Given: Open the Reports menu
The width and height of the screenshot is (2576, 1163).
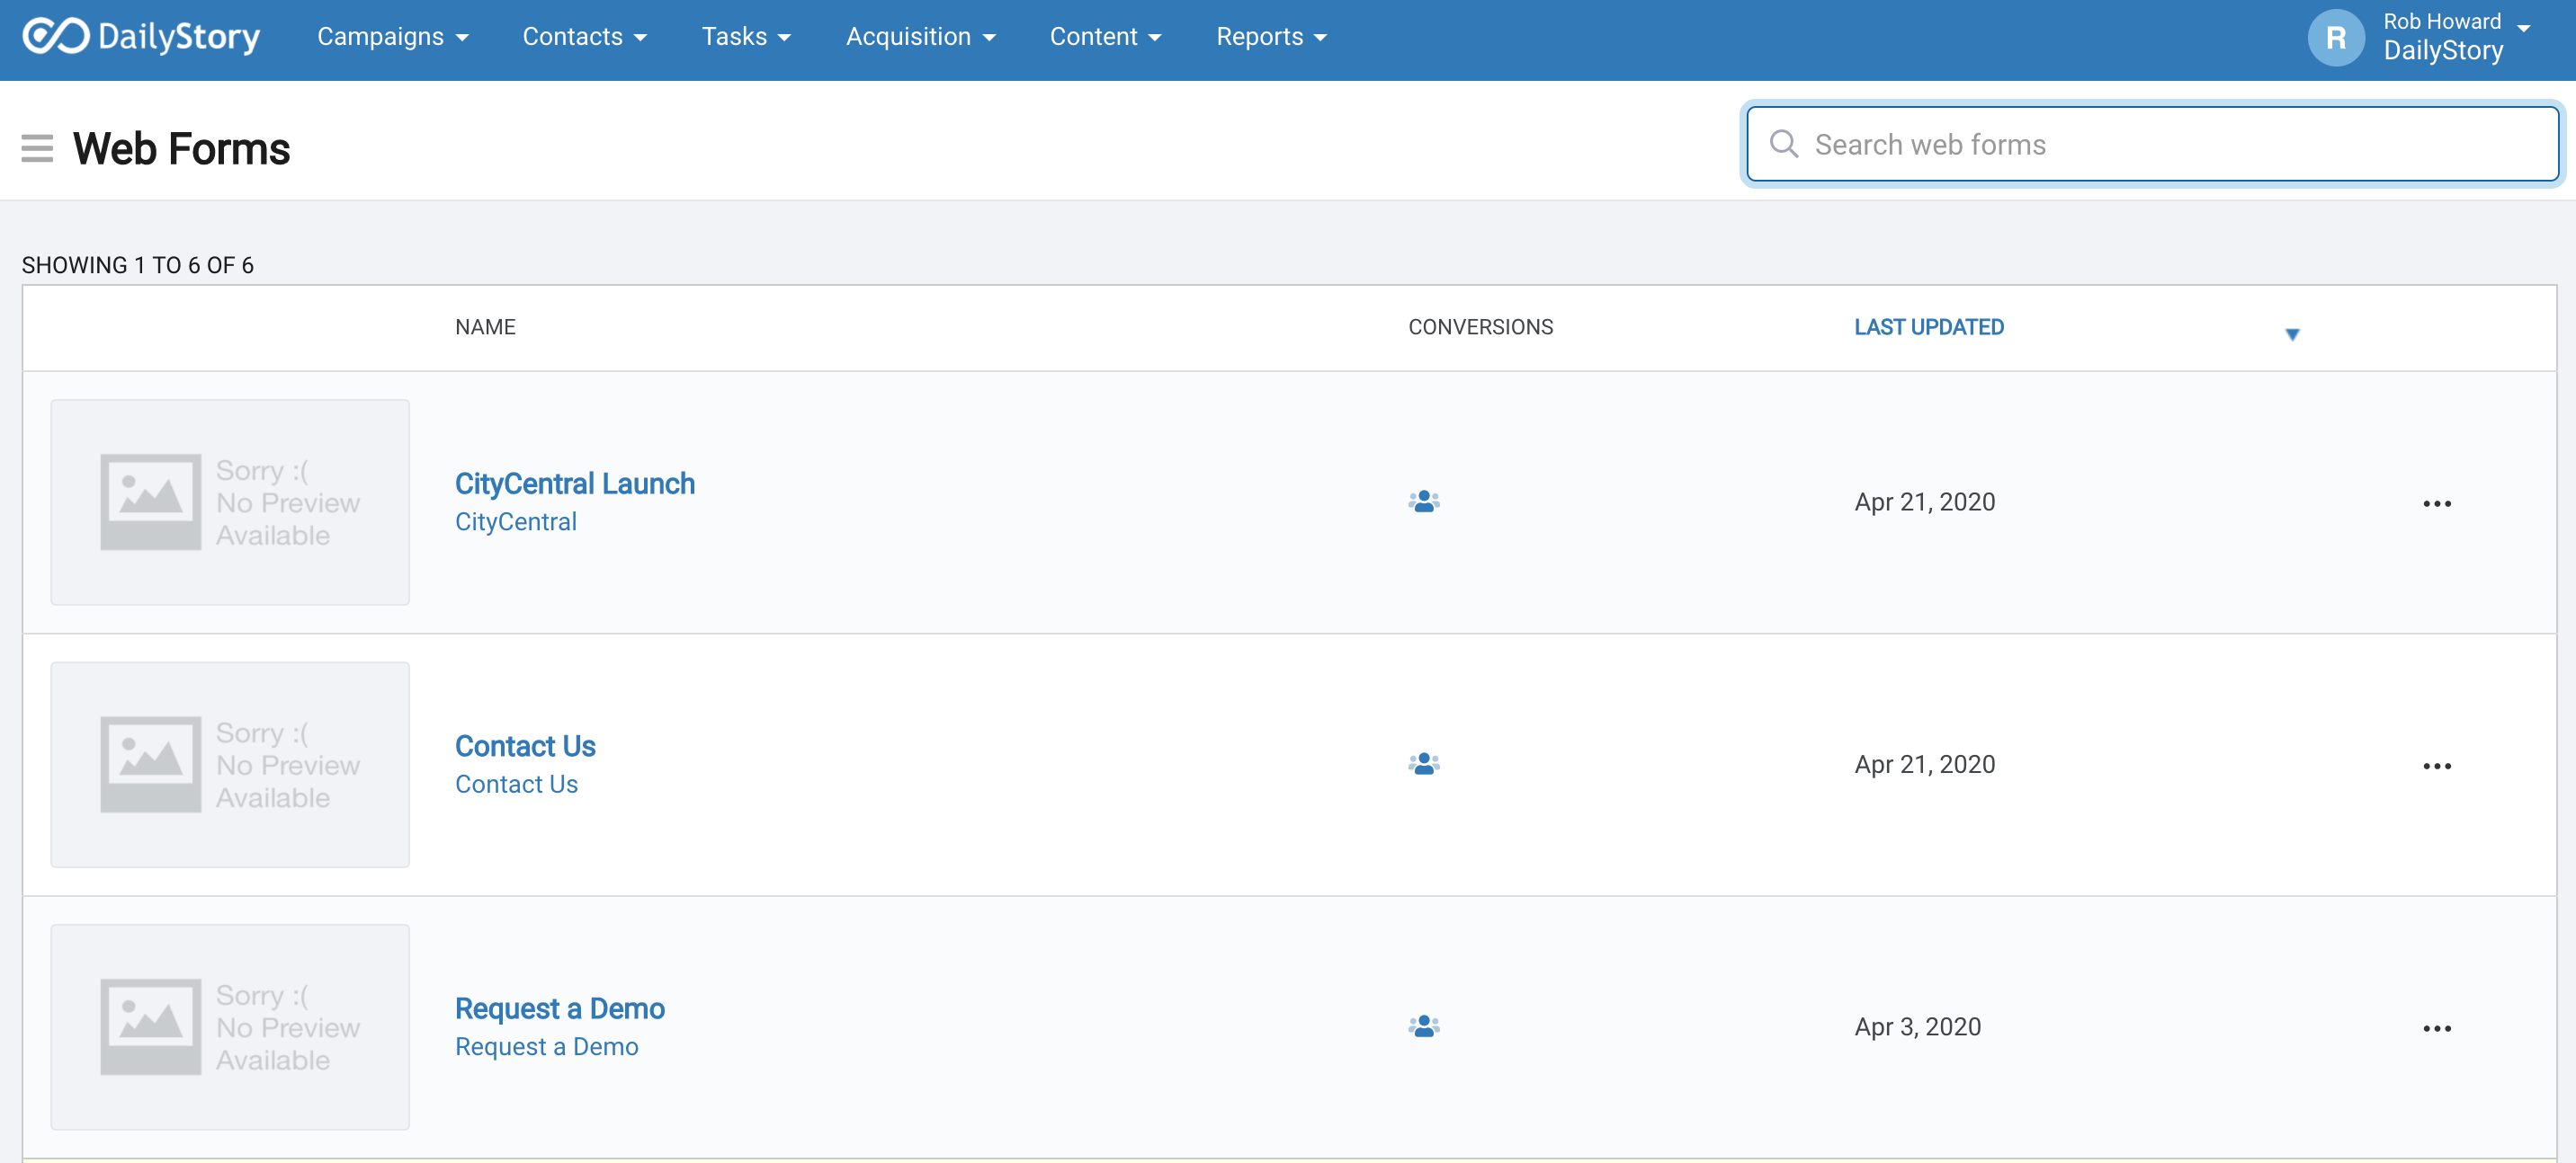Looking at the screenshot, I should [1271, 37].
